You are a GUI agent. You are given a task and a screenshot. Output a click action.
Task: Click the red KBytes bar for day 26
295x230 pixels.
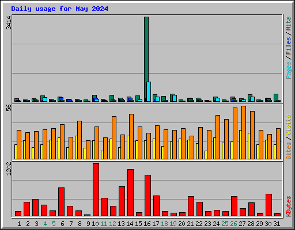tap(234, 206)
